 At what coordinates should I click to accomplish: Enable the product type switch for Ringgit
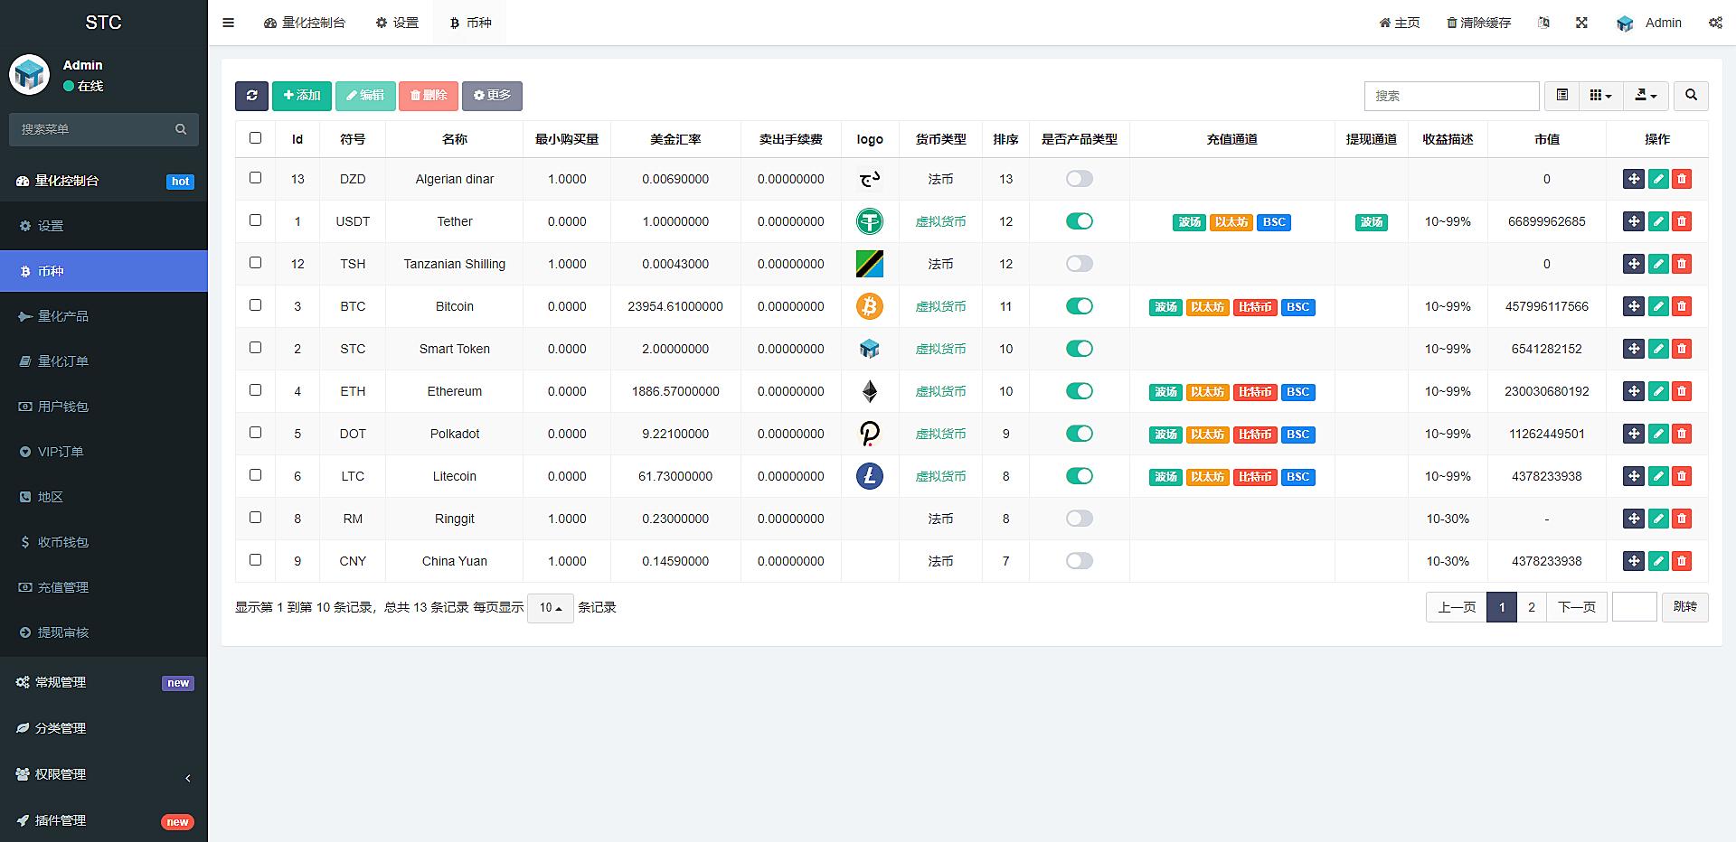click(1079, 519)
